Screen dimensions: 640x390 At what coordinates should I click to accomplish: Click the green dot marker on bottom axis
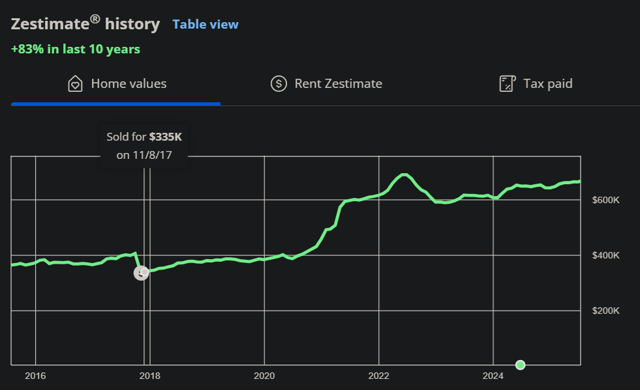[x=520, y=365]
